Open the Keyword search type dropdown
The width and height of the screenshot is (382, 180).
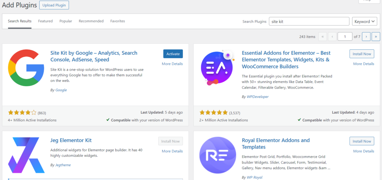(x=364, y=21)
